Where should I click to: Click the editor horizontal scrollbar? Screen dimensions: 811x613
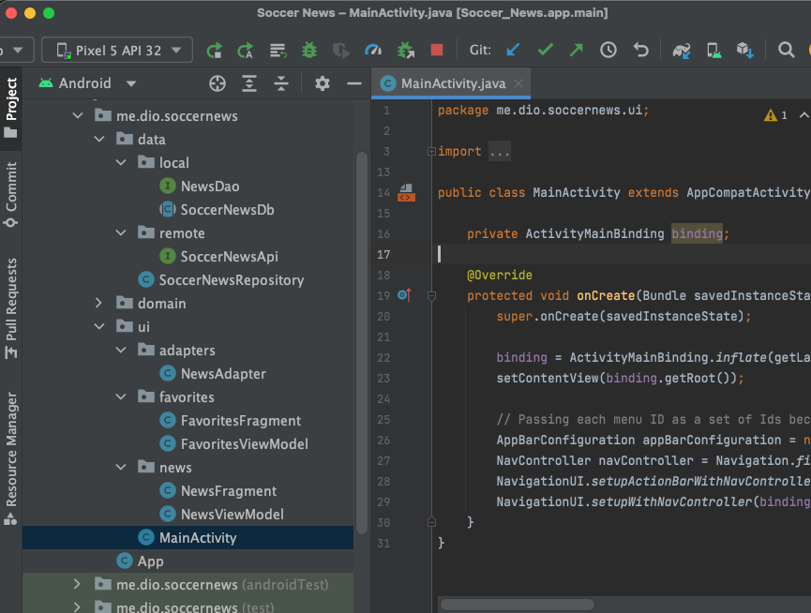(518, 605)
